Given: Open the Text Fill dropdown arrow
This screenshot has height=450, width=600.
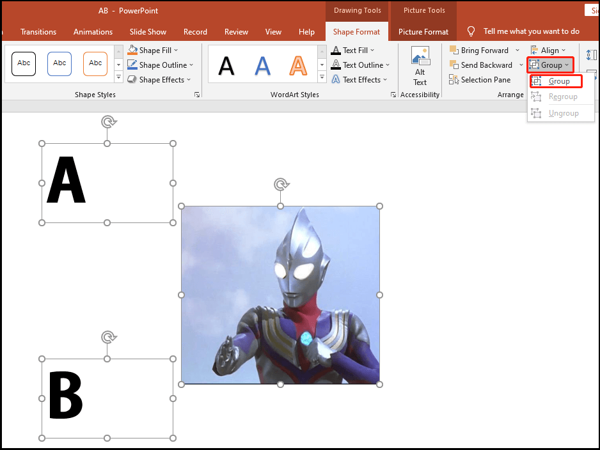Looking at the screenshot, I should 372,50.
